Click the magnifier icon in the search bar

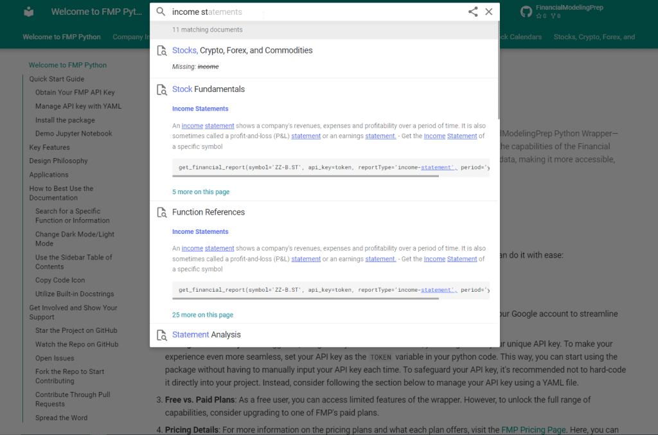pyautogui.click(x=161, y=12)
